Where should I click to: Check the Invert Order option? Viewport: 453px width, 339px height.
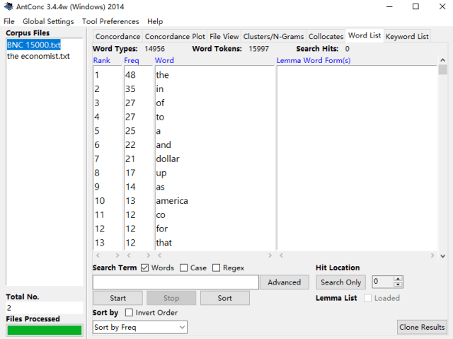click(x=129, y=312)
